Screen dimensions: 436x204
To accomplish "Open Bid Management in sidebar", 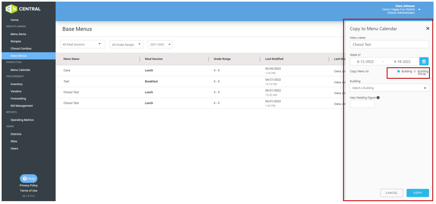I will pos(22,106).
